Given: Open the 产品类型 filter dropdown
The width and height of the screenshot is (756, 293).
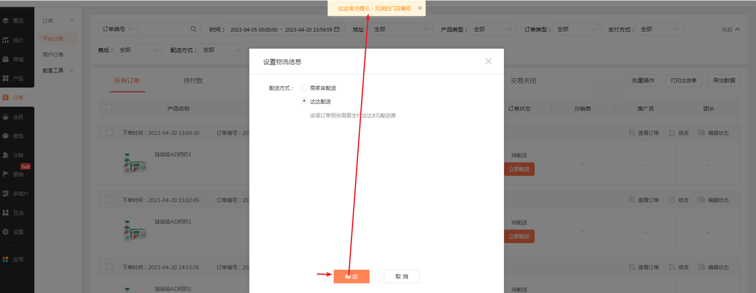Looking at the screenshot, I should (x=493, y=29).
